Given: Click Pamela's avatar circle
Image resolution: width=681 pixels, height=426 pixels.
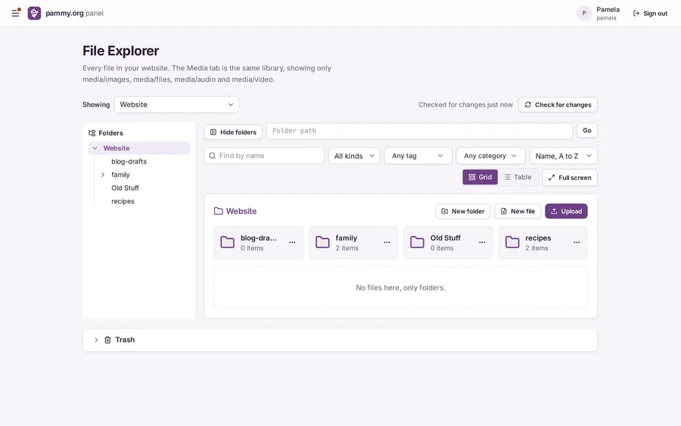Looking at the screenshot, I should (584, 13).
